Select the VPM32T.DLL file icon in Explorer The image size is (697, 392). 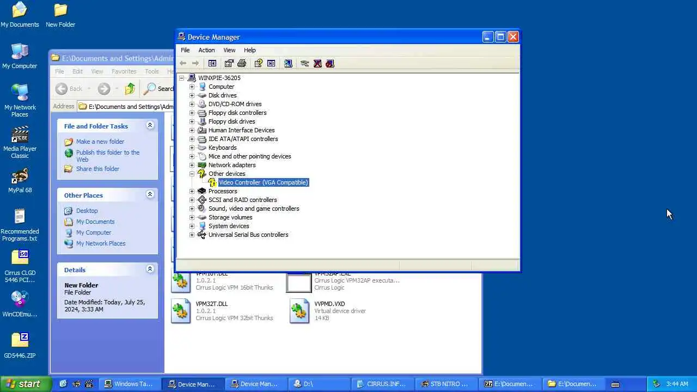(x=181, y=311)
